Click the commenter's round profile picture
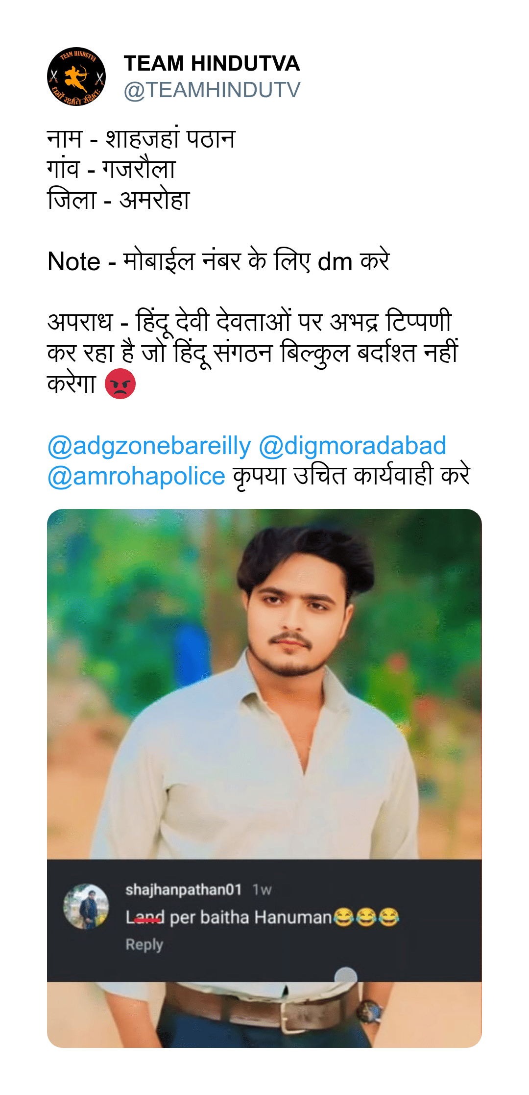Image resolution: width=529 pixels, height=1095 pixels. click(x=86, y=906)
